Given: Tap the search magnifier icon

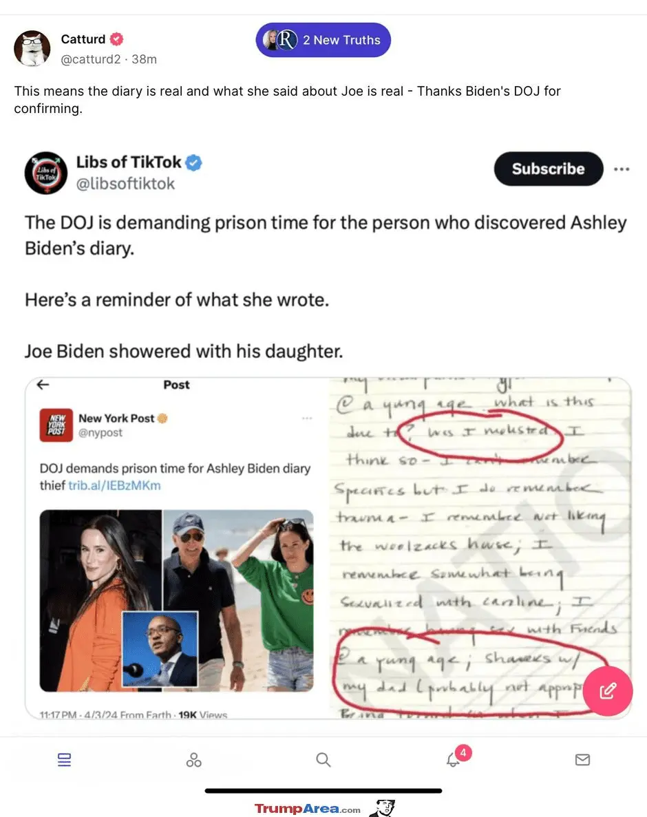Looking at the screenshot, I should click(323, 760).
